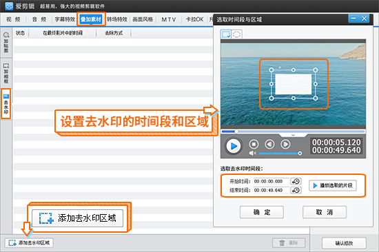Viewport: 379px width, 252px height.
Task: Adjust the volume slider
Action: coord(280,153)
